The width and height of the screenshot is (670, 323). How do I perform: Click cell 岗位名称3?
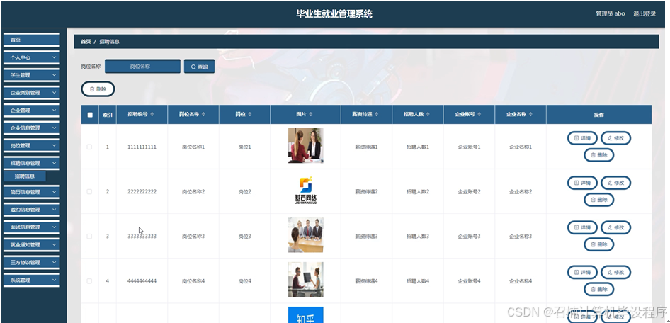point(193,237)
